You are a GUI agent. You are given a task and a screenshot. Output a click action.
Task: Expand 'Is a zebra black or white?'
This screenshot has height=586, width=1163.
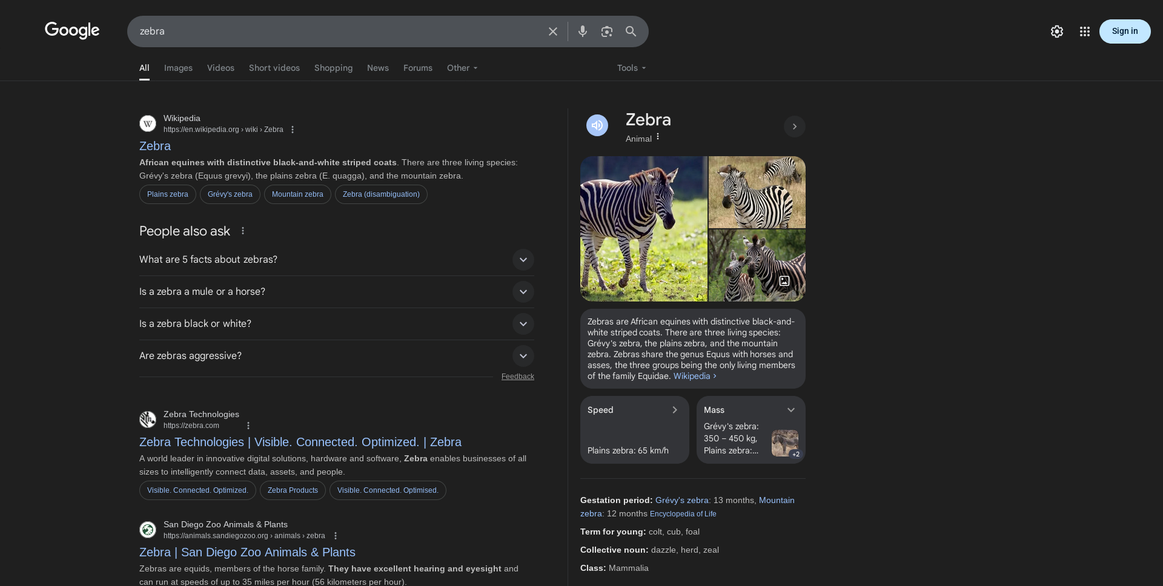337,324
